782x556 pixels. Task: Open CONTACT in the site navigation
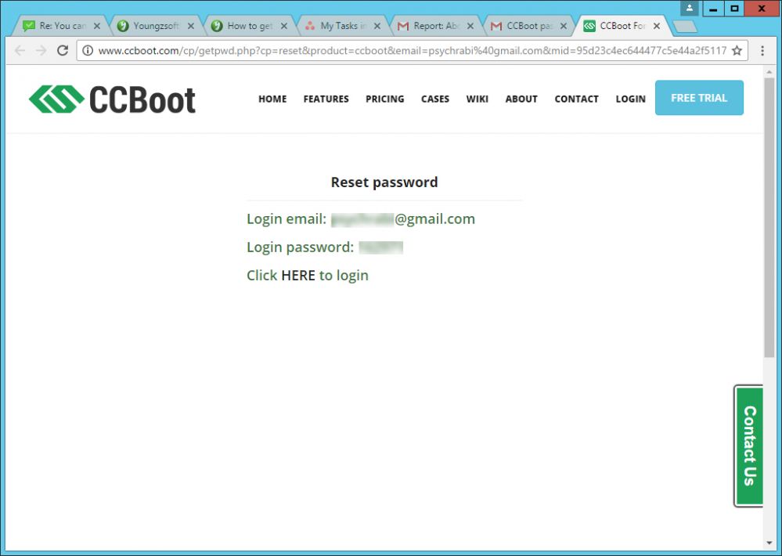pyautogui.click(x=577, y=99)
